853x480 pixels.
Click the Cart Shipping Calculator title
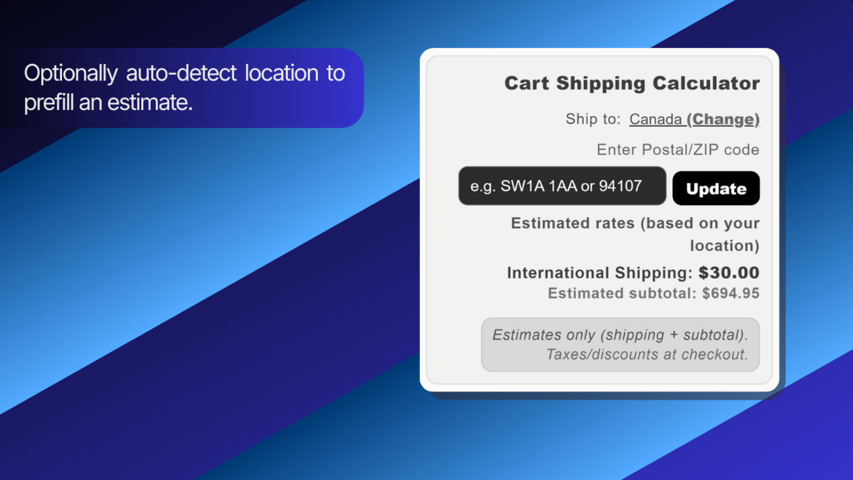[631, 83]
